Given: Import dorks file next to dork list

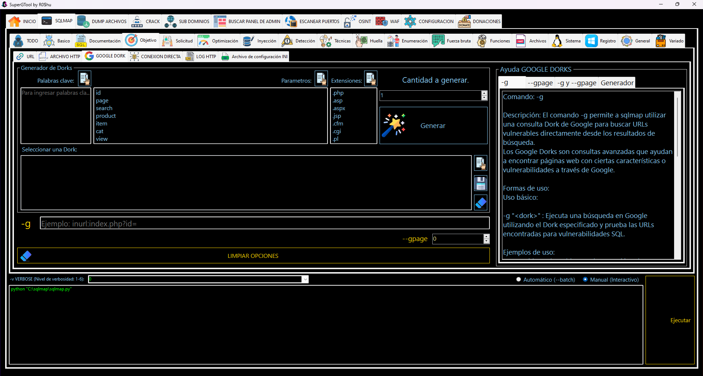Looking at the screenshot, I should (481, 163).
